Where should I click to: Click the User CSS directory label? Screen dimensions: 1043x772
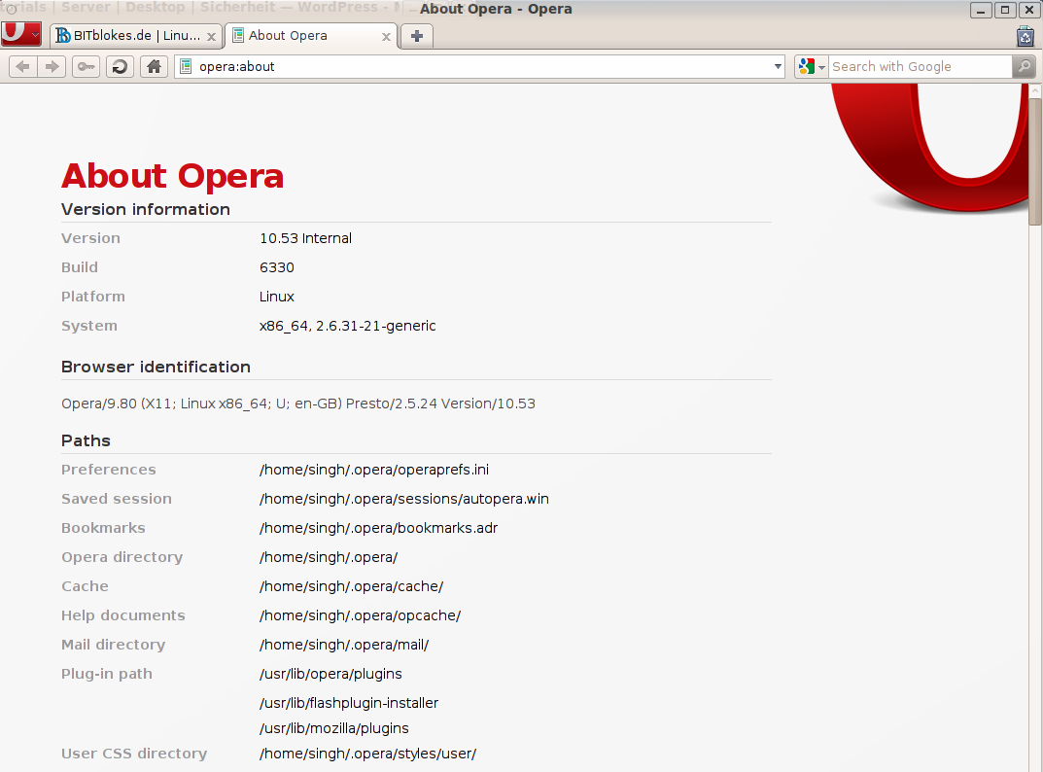[x=134, y=754]
